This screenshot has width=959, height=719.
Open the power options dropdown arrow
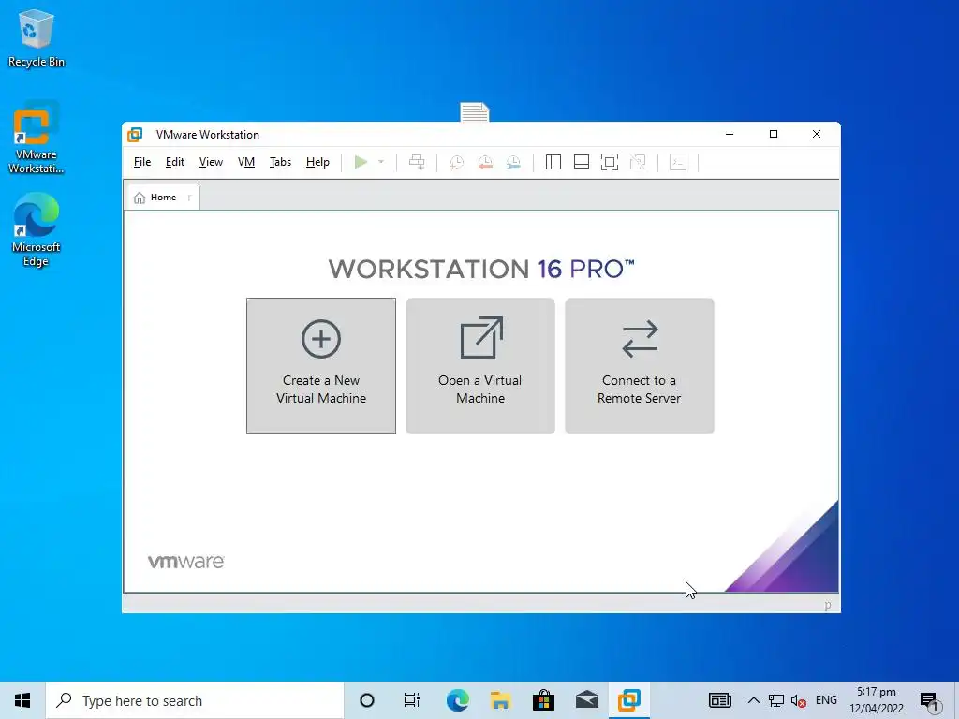[381, 162]
